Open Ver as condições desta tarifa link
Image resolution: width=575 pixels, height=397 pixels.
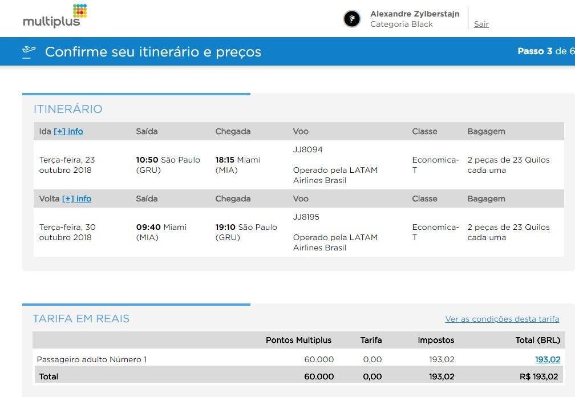coord(502,319)
